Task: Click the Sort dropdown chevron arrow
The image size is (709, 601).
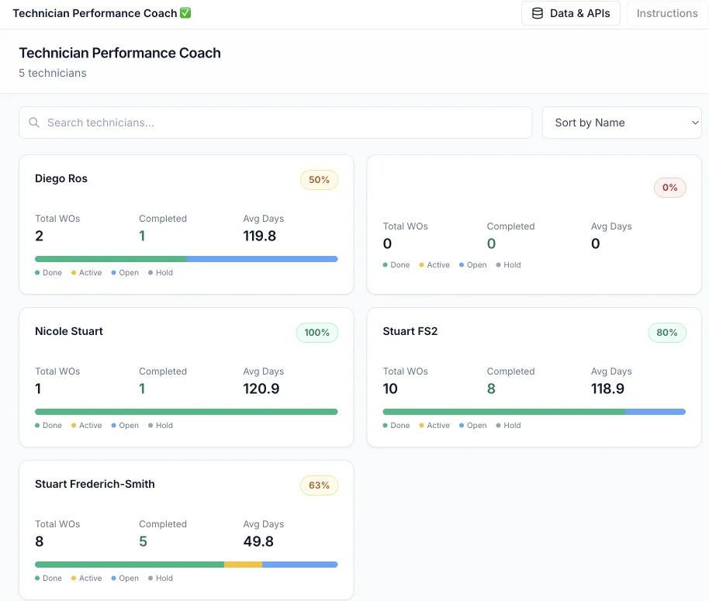Action: click(694, 123)
